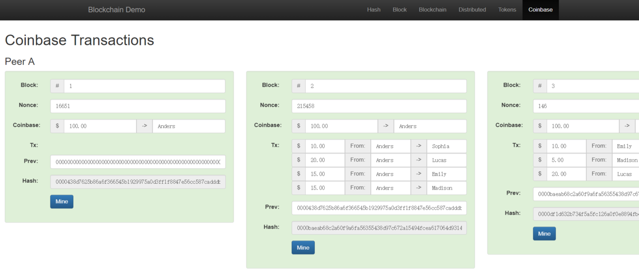Screen dimensions: 639x274
Task: Edit block 2 recipient Sophia
Action: tap(447, 146)
